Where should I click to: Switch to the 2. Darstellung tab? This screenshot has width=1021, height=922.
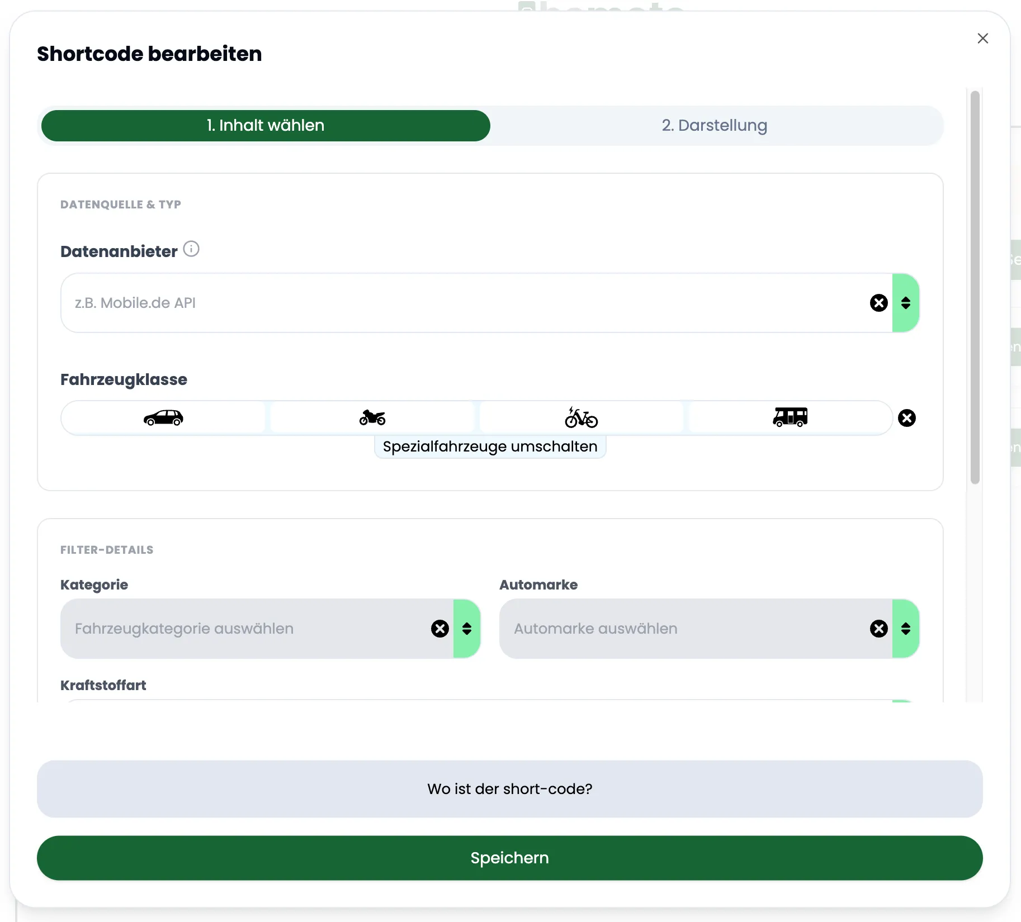(715, 125)
